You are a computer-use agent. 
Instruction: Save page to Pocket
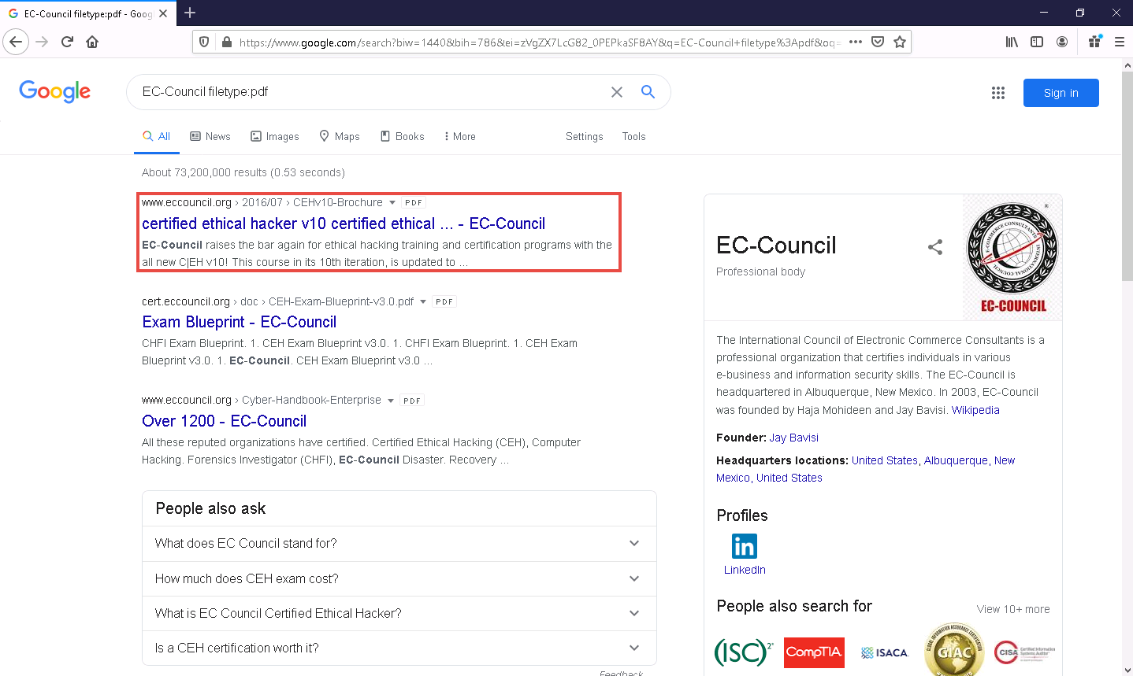[x=878, y=42]
